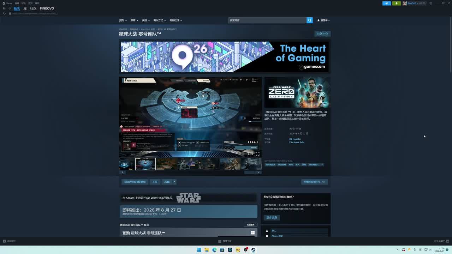
Task: Open Electronic Arts publisher link
Action: click(x=297, y=143)
